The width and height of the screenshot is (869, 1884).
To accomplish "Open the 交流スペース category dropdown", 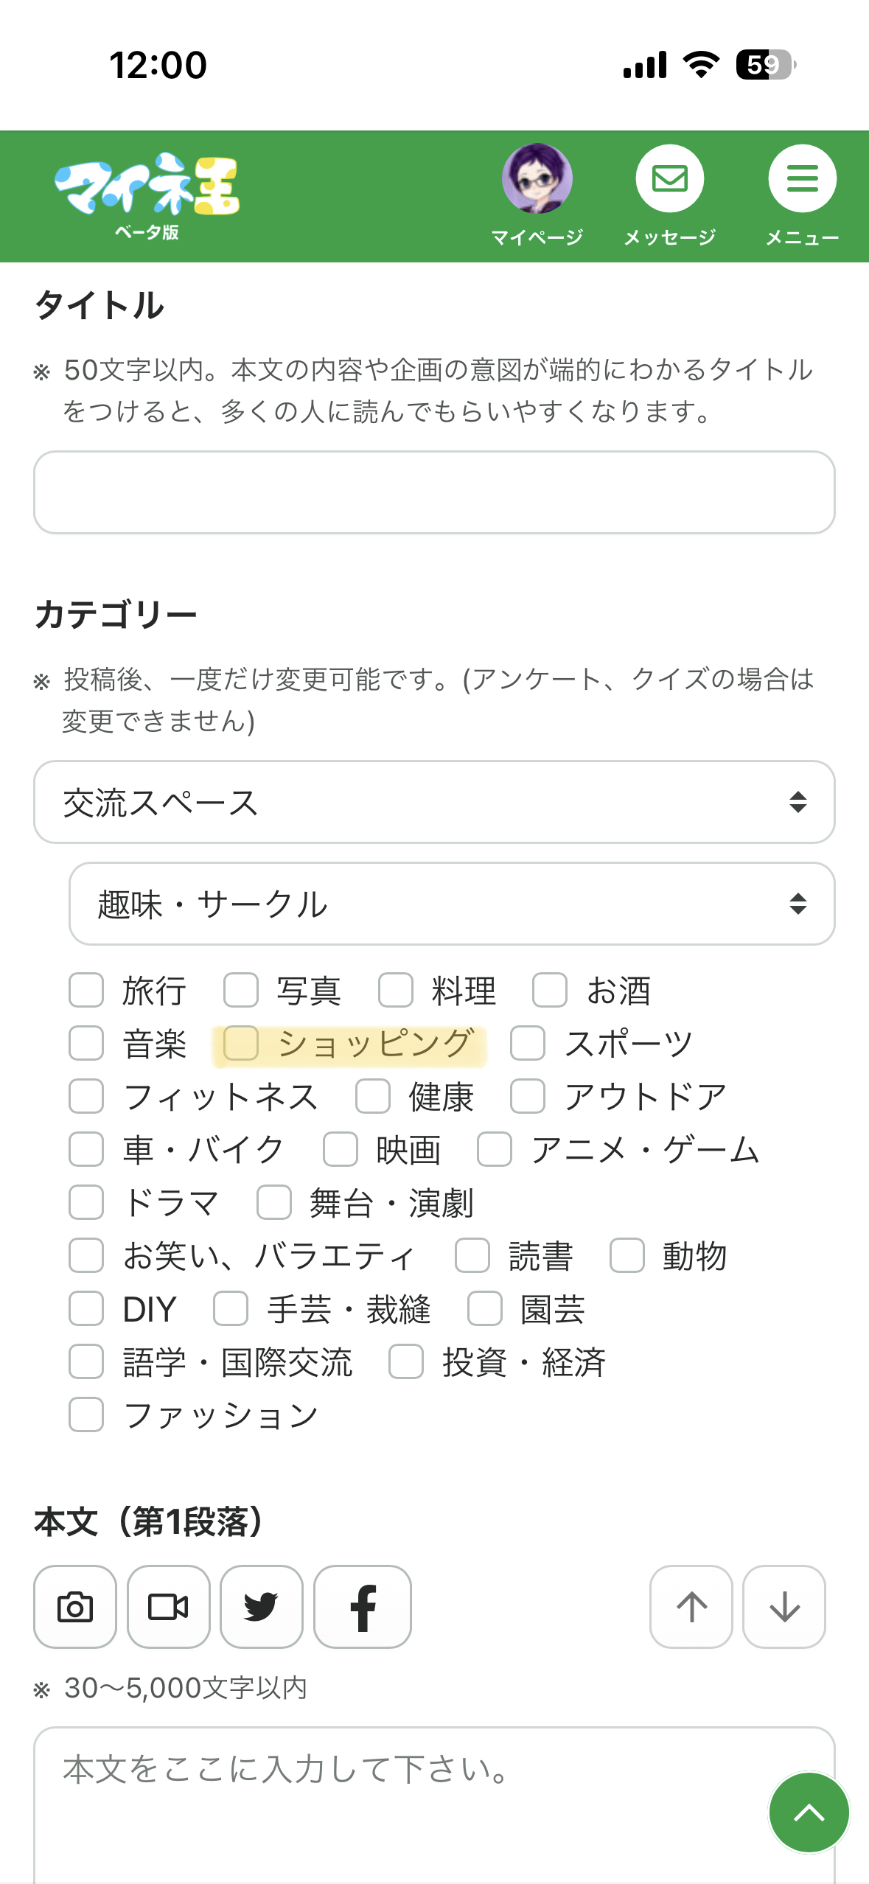I will (434, 802).
